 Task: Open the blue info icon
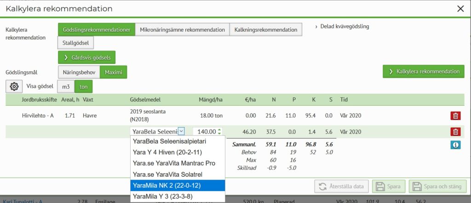pos(455,145)
